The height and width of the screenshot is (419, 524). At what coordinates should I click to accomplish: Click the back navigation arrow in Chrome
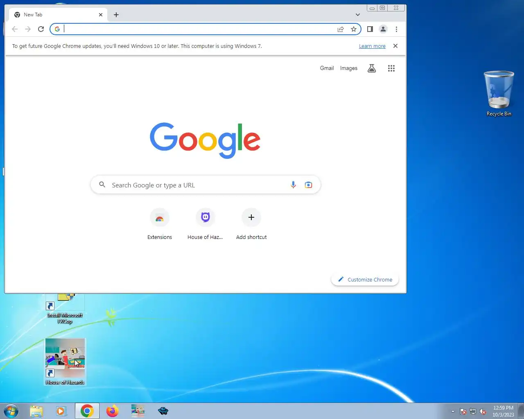(15, 29)
